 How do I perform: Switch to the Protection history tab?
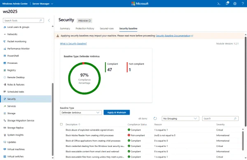(x=85, y=29)
